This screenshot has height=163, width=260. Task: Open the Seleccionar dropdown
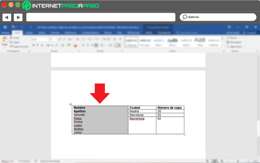[x=235, y=47]
